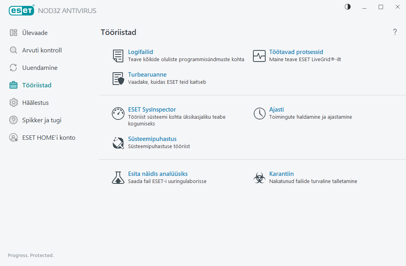Screen dimensions: 406x266
Task: Click the Karantiin biohazard icon
Action: click(x=259, y=177)
